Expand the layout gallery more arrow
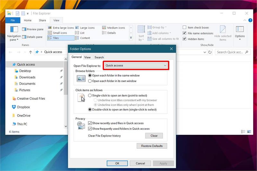Screen dimensions: 257x171 click(x=131, y=38)
